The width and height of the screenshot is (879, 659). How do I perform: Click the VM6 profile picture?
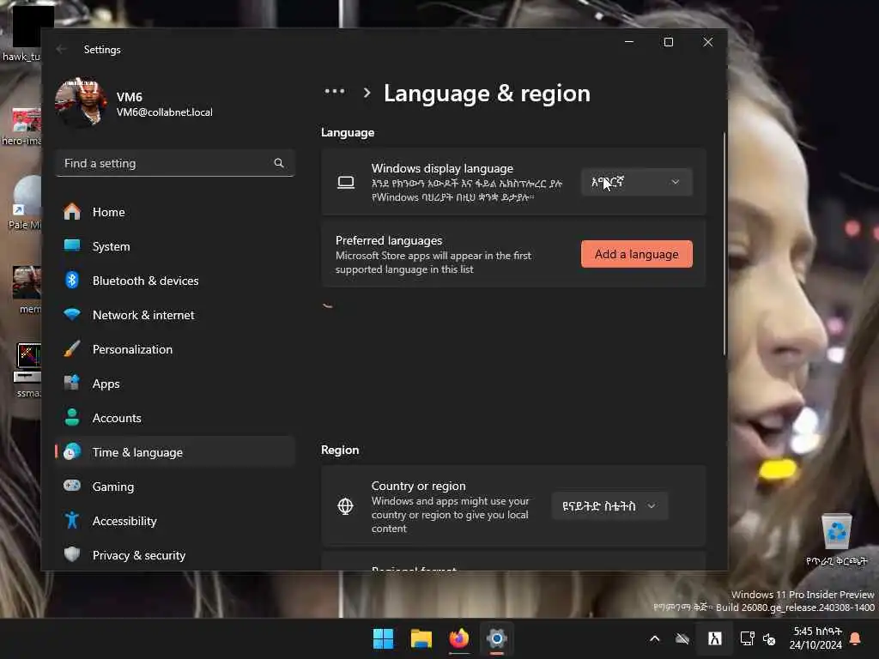pos(82,103)
